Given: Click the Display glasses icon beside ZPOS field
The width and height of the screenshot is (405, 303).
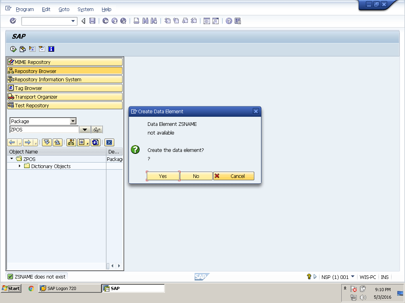Looking at the screenshot, I should pyautogui.click(x=97, y=130).
